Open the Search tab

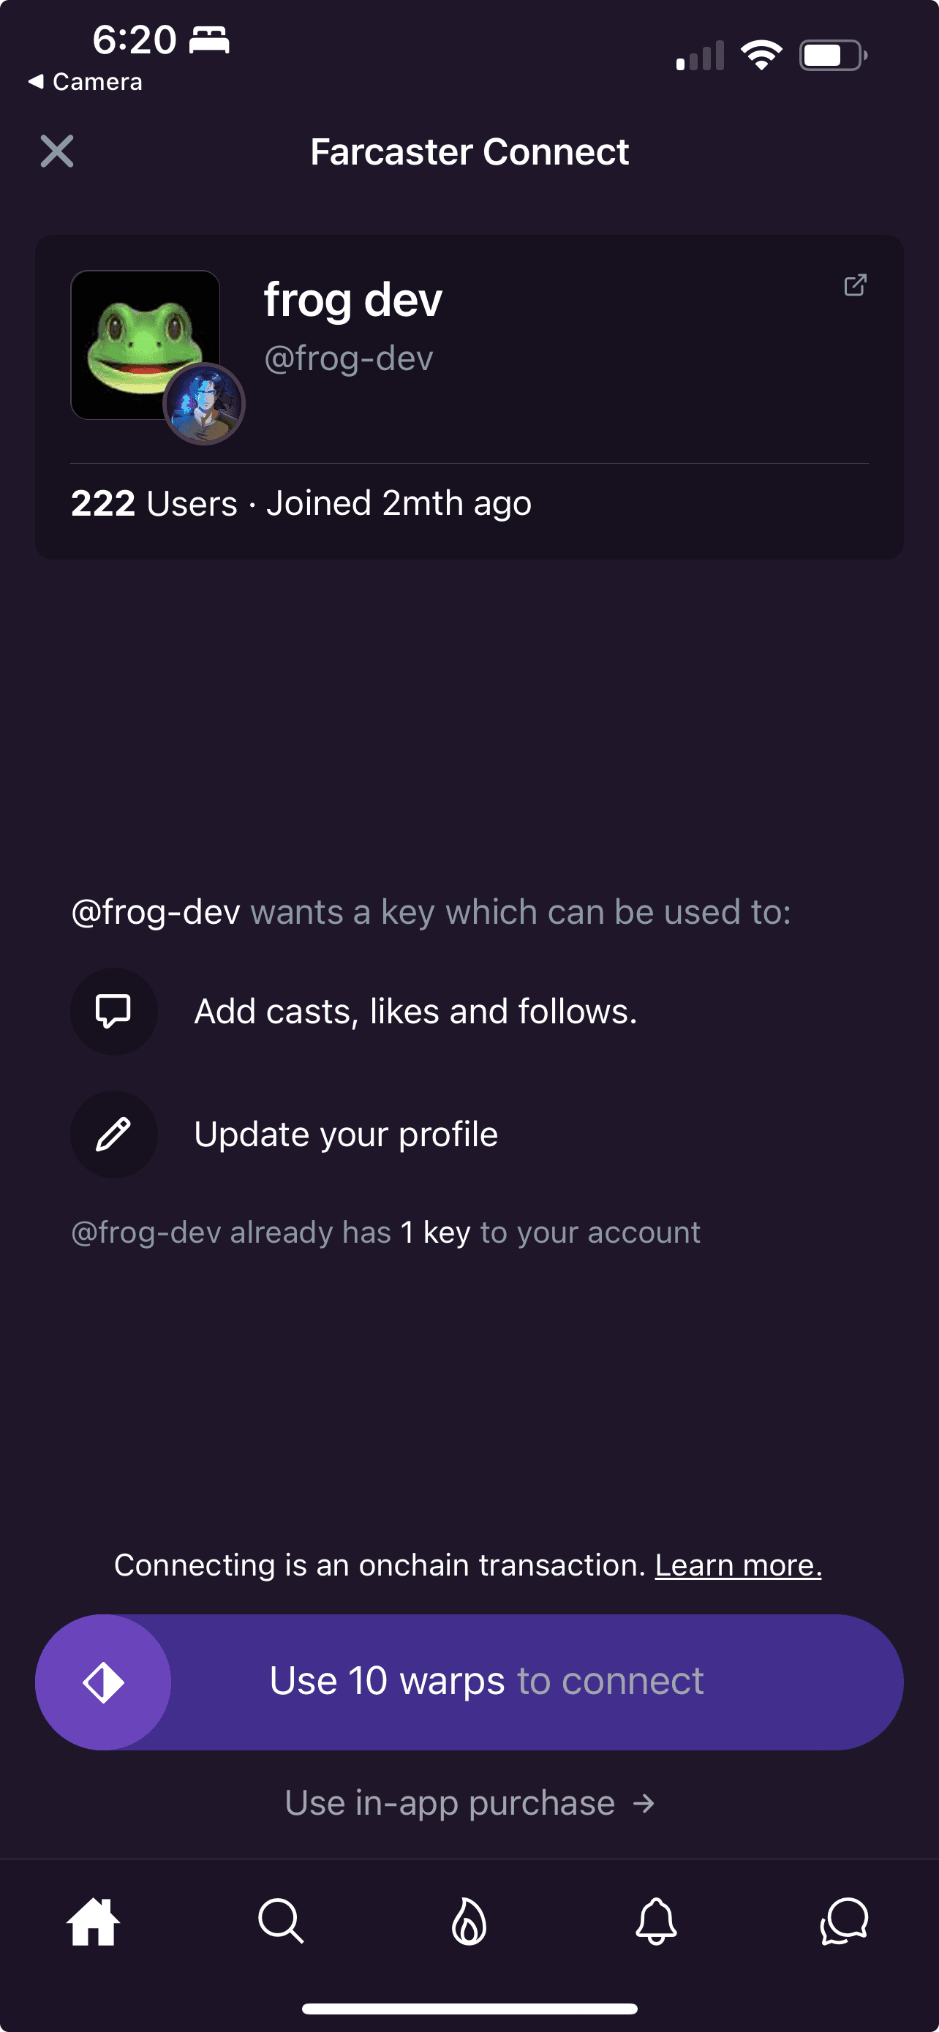click(x=281, y=1922)
